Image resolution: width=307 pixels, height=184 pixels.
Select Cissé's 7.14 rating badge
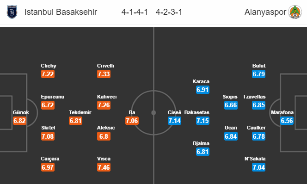point(174,121)
